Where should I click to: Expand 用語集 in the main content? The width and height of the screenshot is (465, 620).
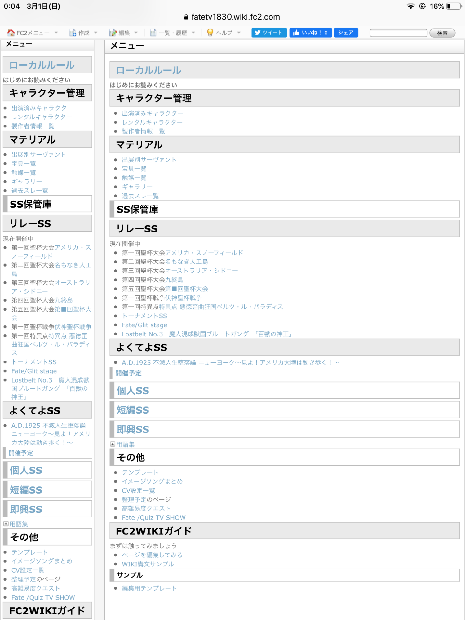pos(113,444)
